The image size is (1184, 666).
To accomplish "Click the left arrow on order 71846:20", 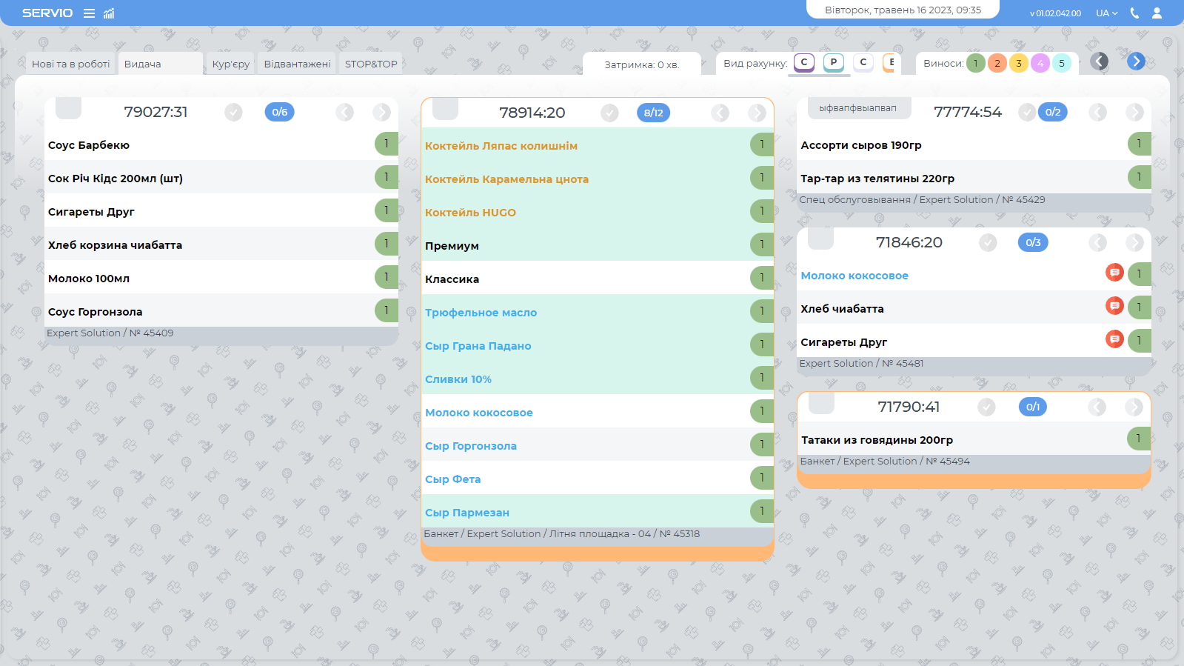I will 1097,243.
